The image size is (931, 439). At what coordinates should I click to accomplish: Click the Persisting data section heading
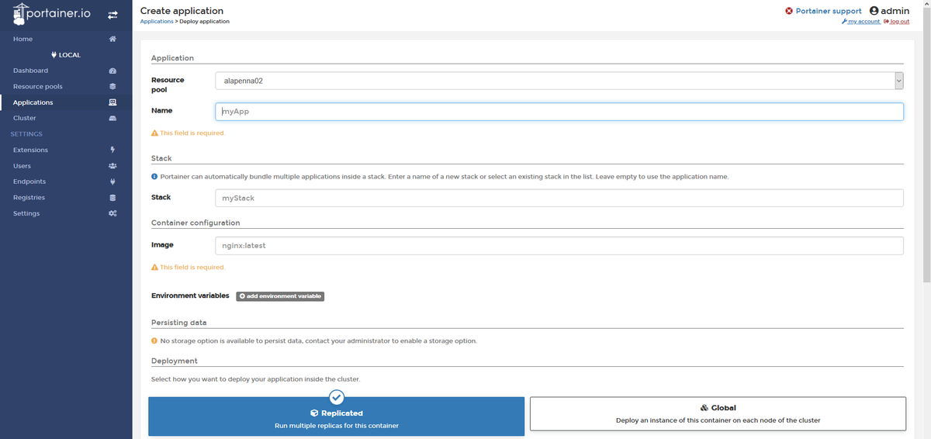click(178, 322)
